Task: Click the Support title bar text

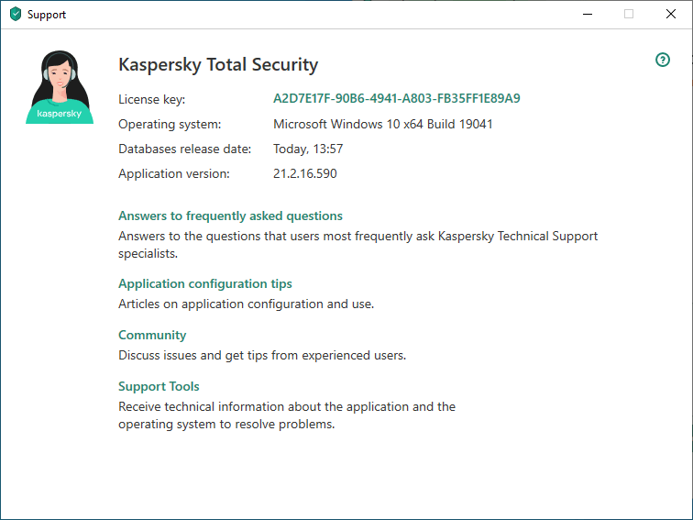Action: tap(47, 15)
